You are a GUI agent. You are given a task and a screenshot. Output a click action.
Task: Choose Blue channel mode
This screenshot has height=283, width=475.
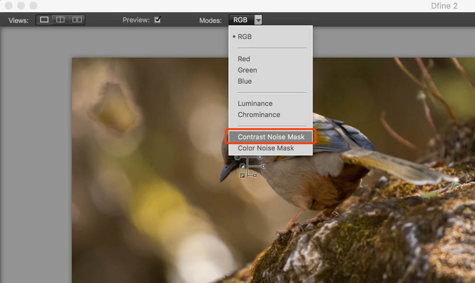[x=244, y=81]
